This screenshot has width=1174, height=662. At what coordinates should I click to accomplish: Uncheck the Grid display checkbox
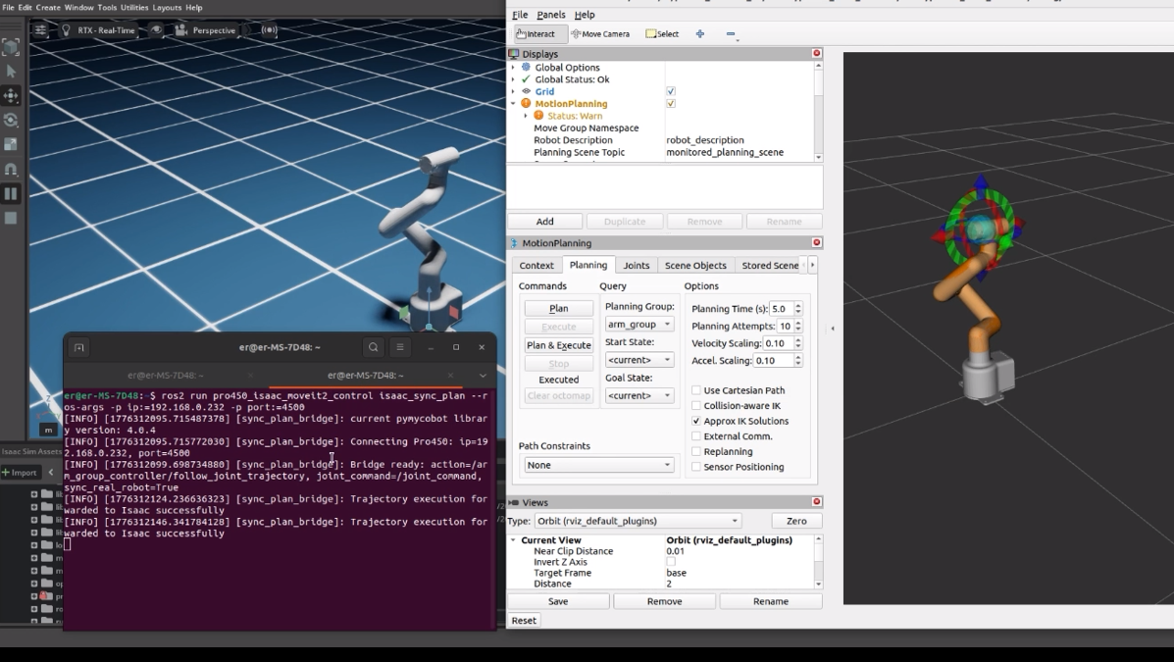click(x=671, y=91)
